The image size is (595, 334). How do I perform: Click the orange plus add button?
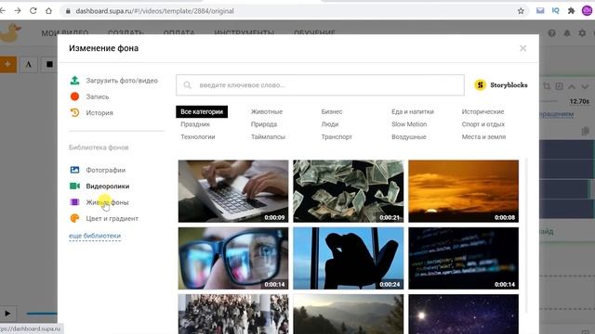[7, 64]
